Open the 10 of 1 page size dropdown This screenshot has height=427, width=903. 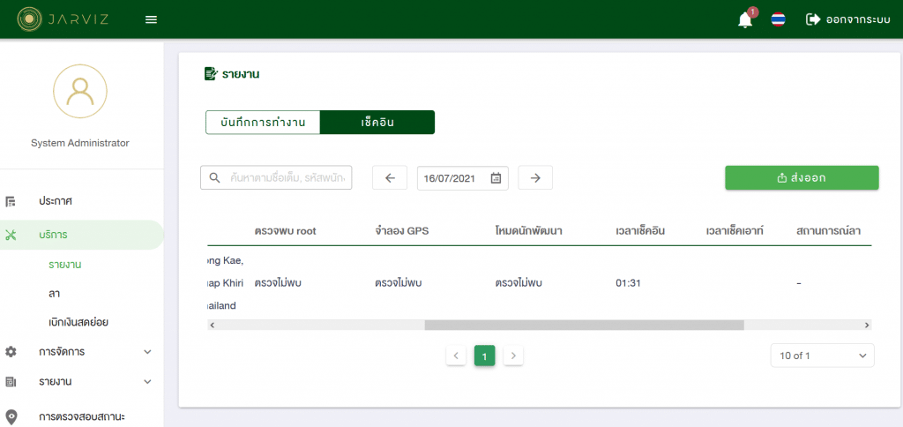pyautogui.click(x=822, y=356)
